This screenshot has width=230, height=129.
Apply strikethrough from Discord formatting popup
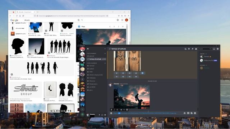click(x=117, y=110)
